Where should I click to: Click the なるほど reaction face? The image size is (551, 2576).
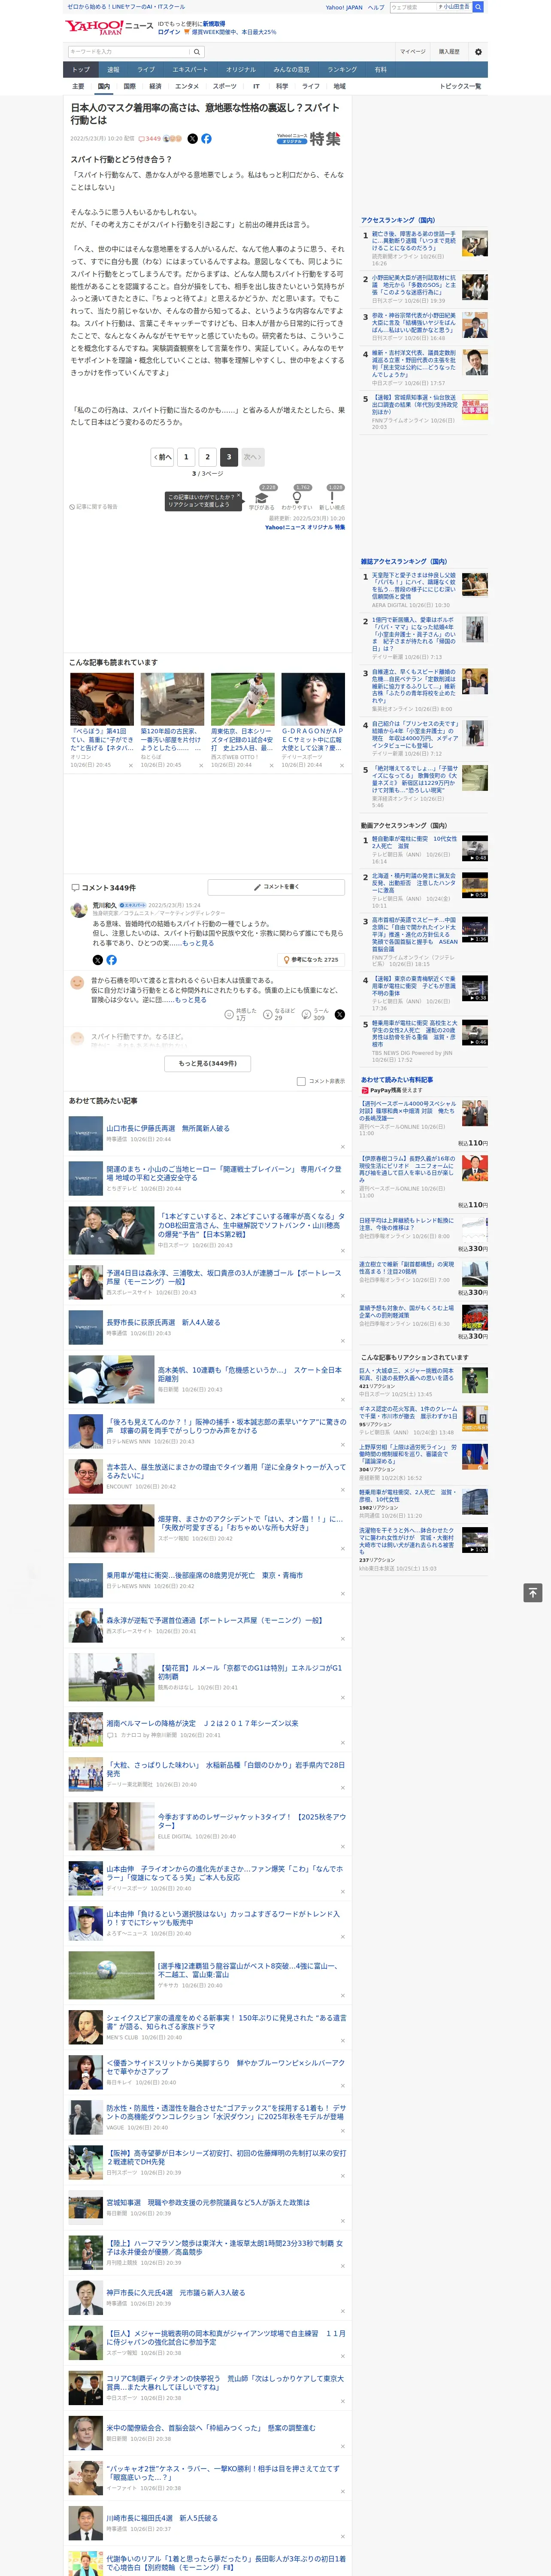(x=268, y=1014)
